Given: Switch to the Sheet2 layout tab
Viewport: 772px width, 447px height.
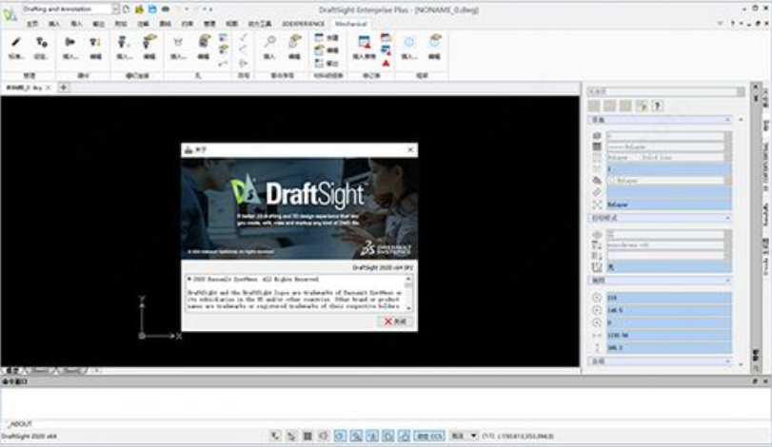Looking at the screenshot, I should (x=72, y=370).
